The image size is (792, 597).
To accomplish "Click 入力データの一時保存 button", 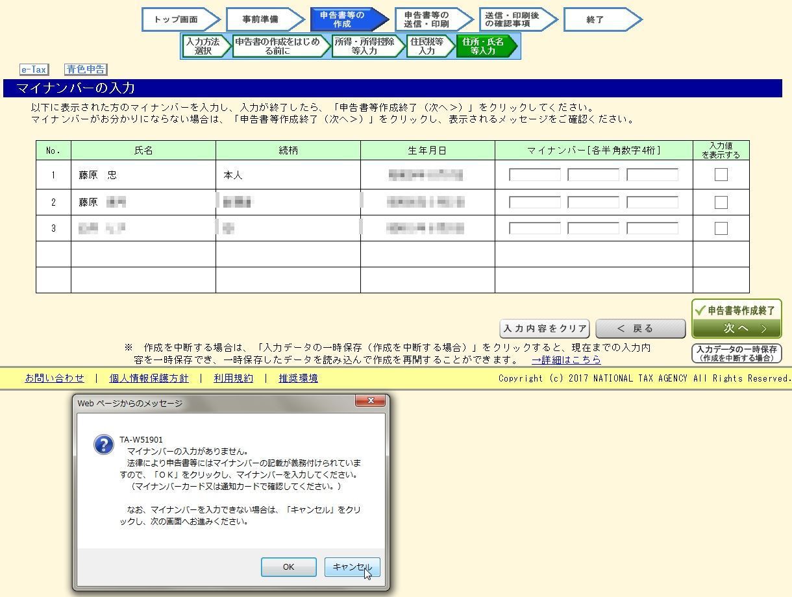I will click(736, 354).
